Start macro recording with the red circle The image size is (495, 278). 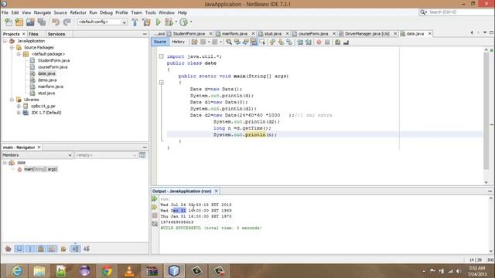pos(319,42)
